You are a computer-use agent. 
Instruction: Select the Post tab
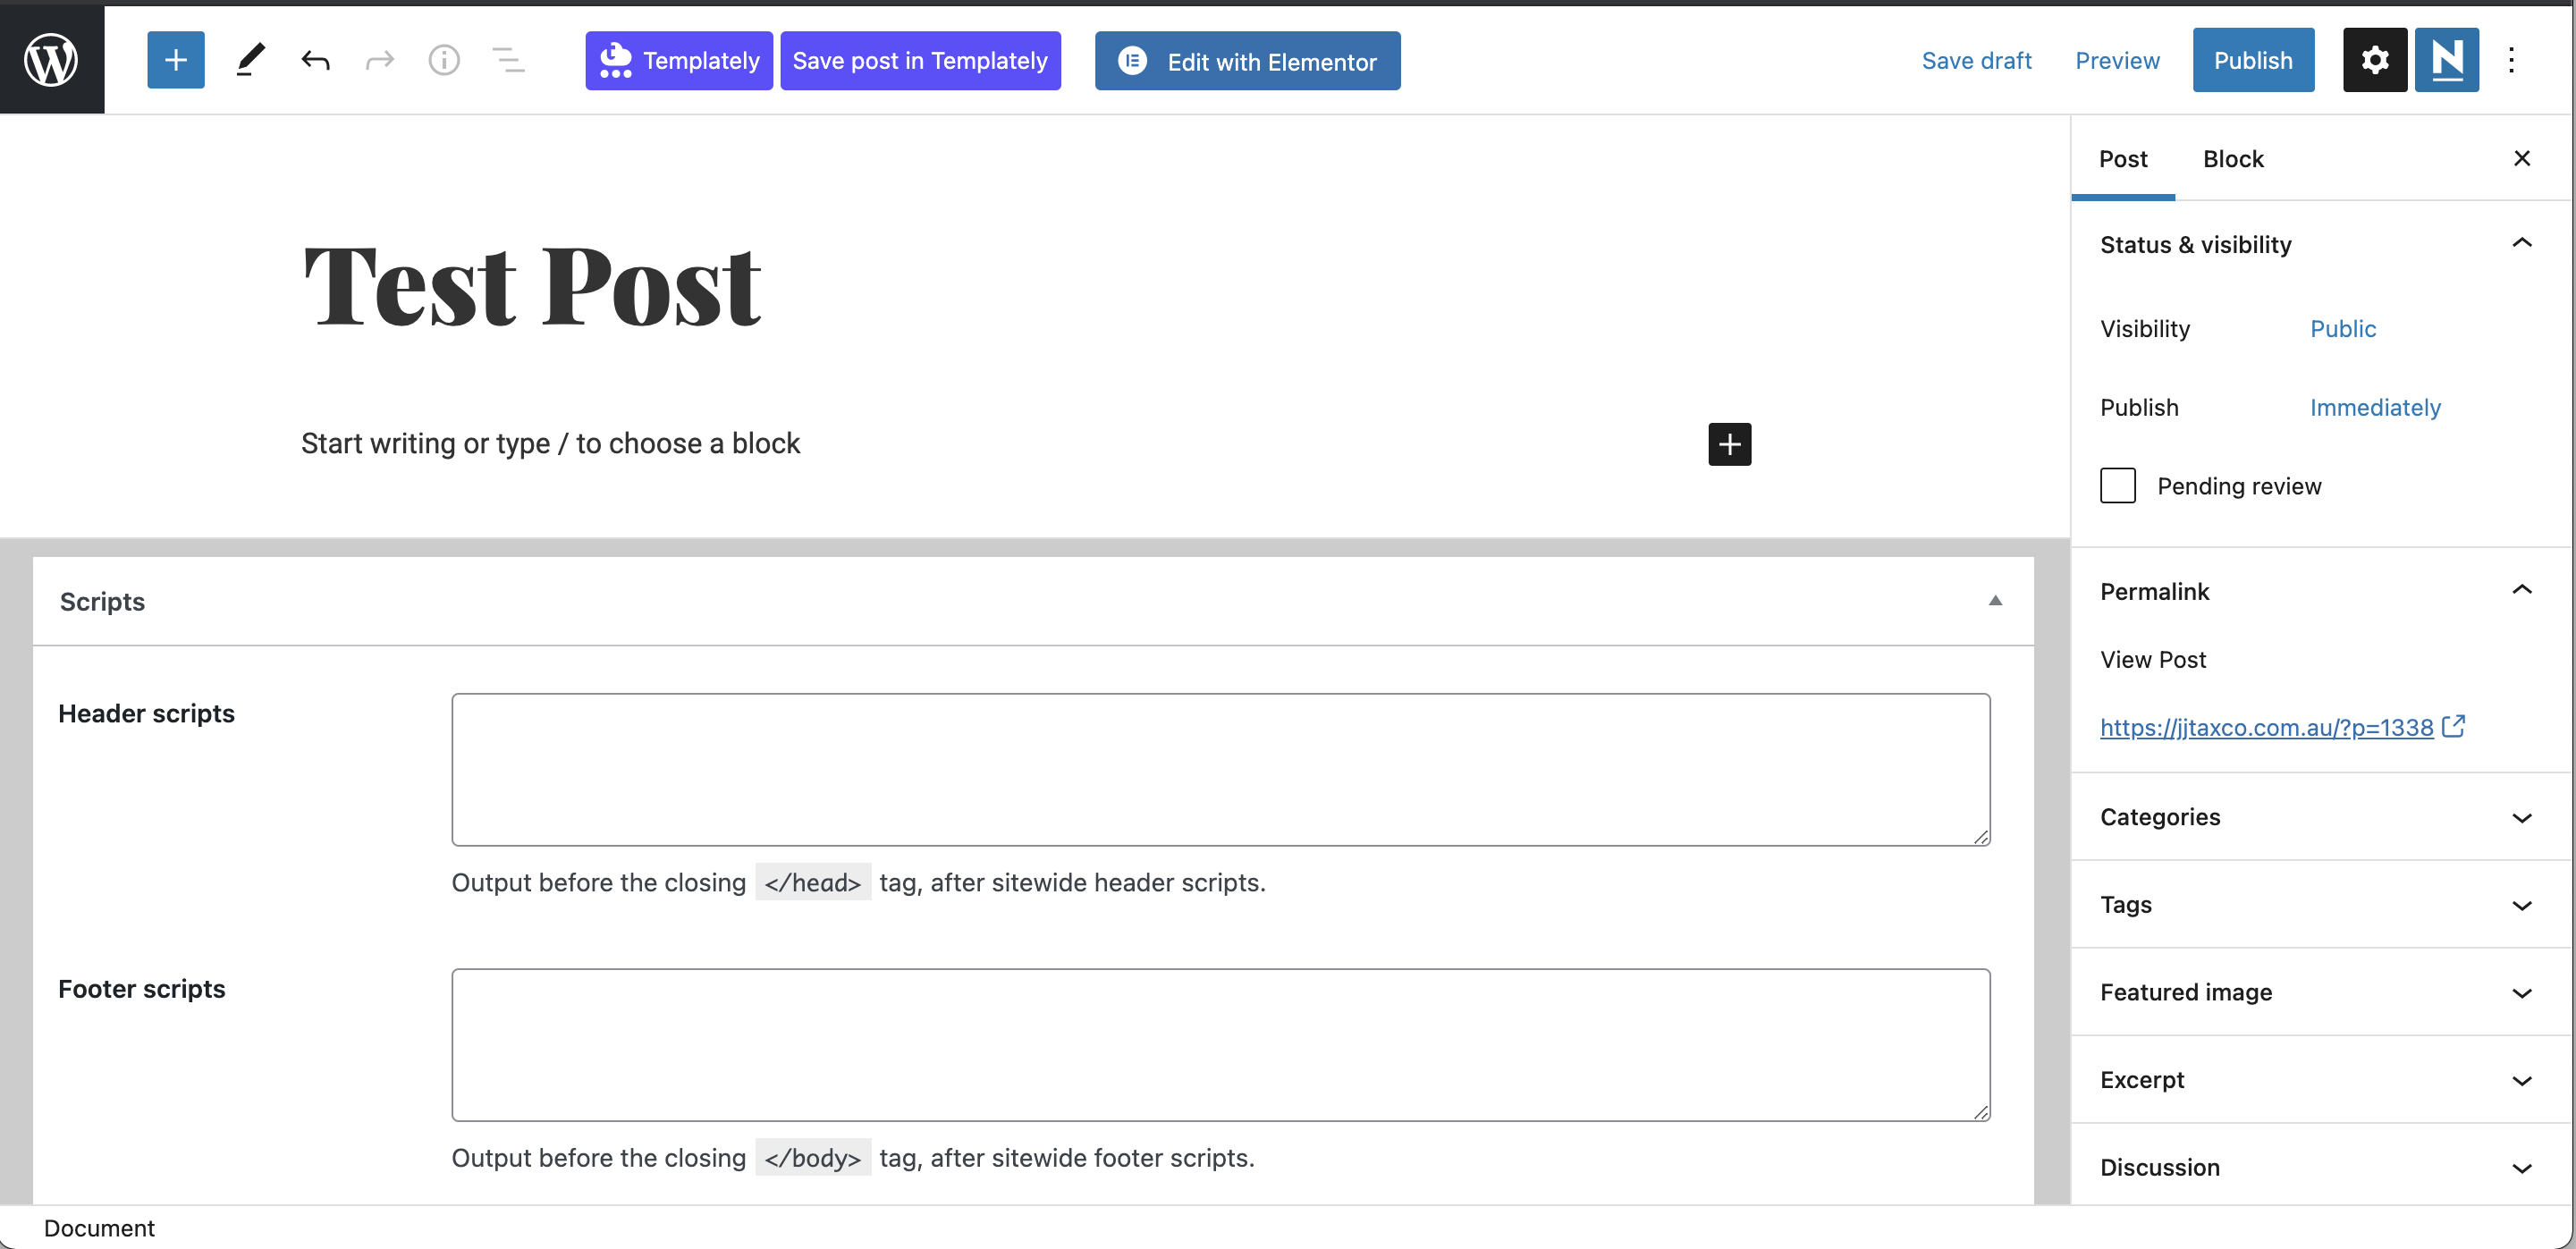pos(2122,159)
